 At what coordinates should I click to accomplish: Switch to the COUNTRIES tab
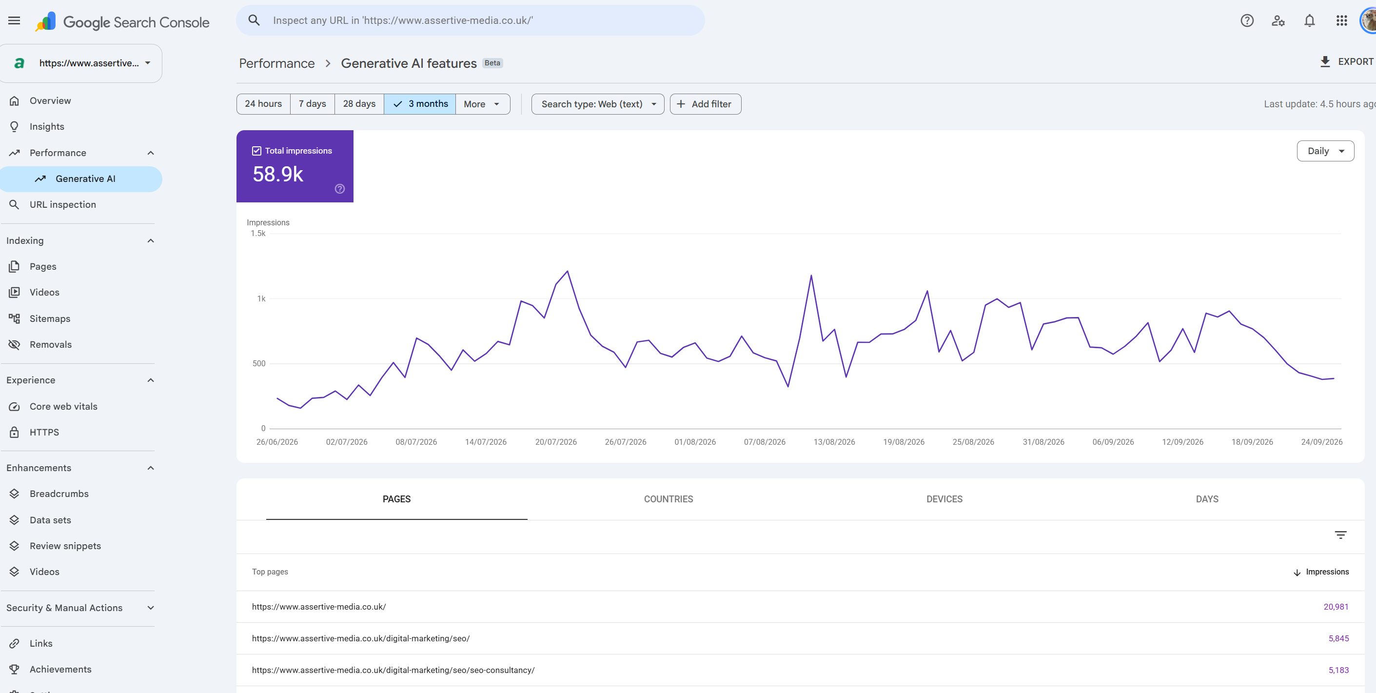point(668,499)
